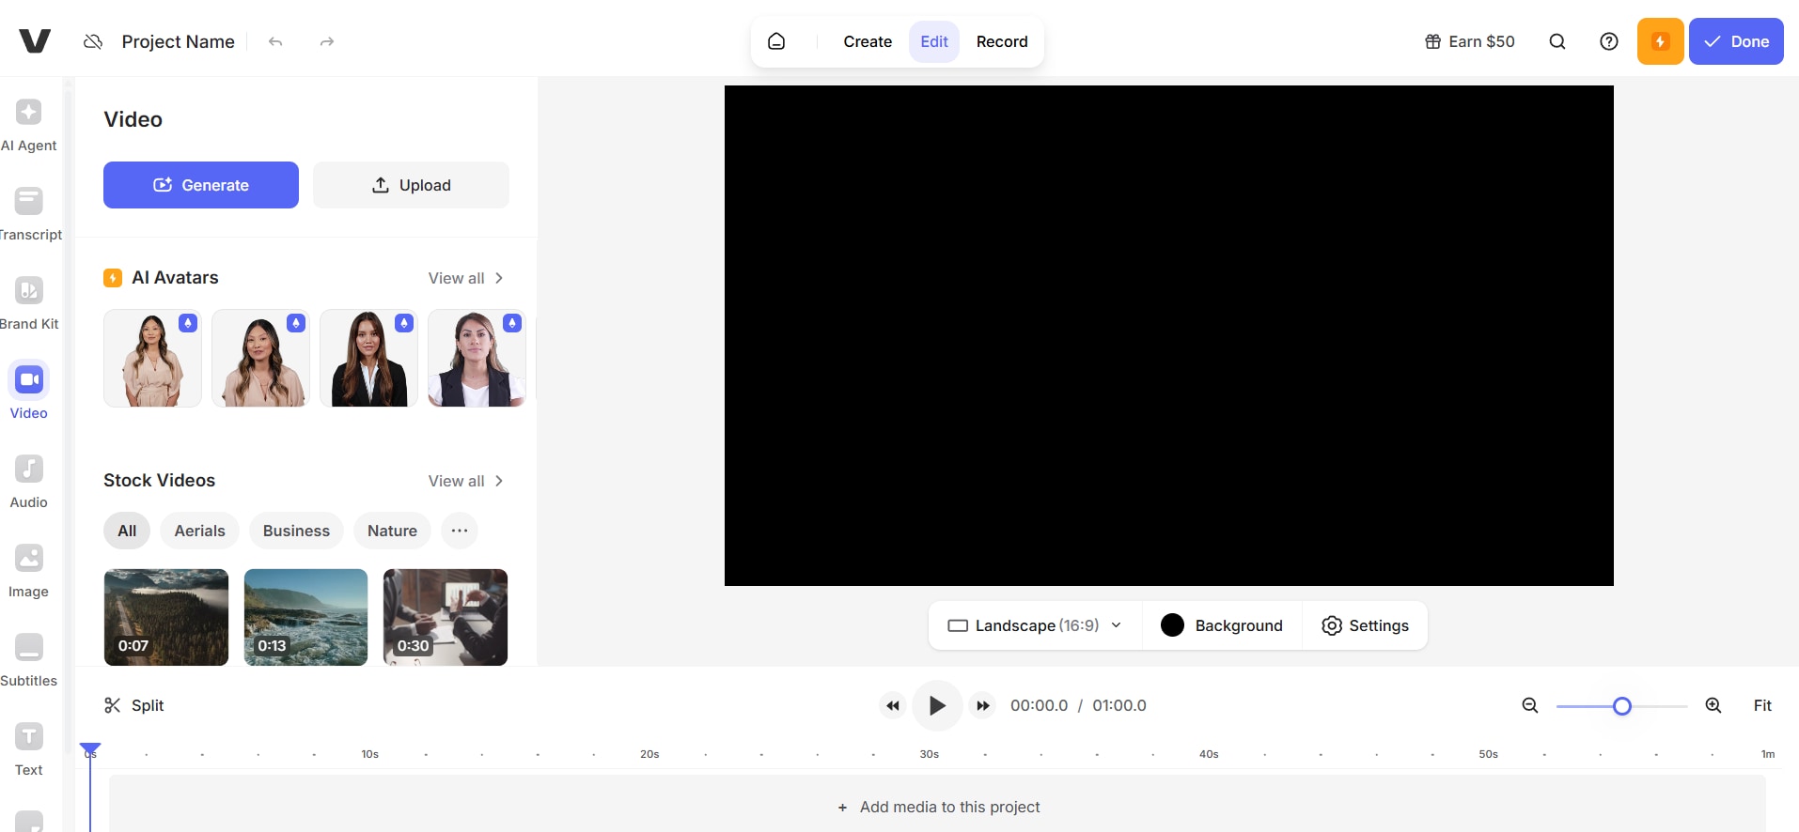Open Subtitles sidebar panel

29,661
